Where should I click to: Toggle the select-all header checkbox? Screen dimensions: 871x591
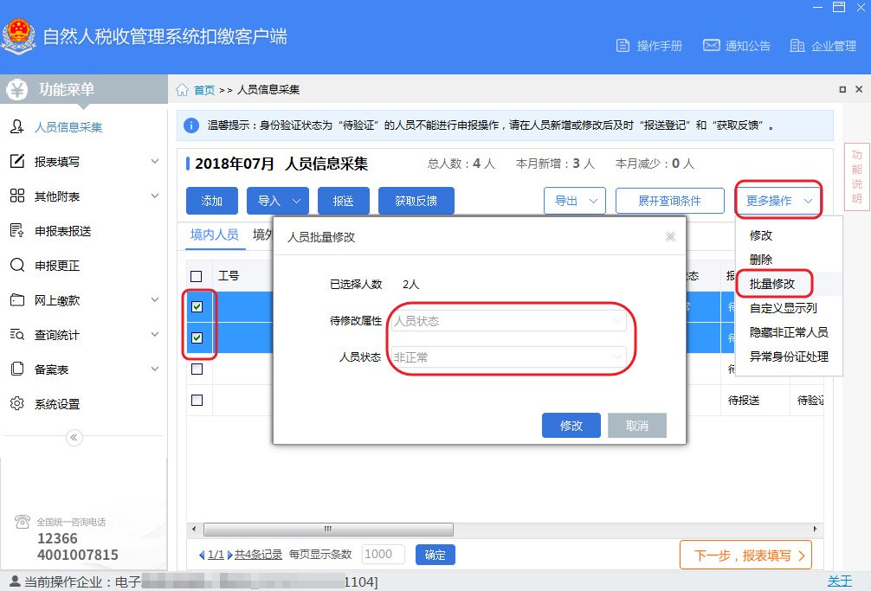196,276
